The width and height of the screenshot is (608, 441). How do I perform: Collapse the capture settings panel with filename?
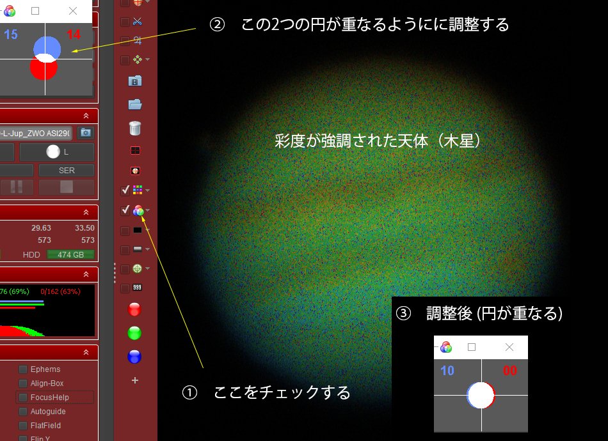point(86,116)
